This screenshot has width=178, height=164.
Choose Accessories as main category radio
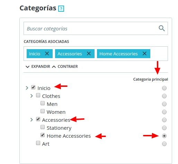pos(164,120)
